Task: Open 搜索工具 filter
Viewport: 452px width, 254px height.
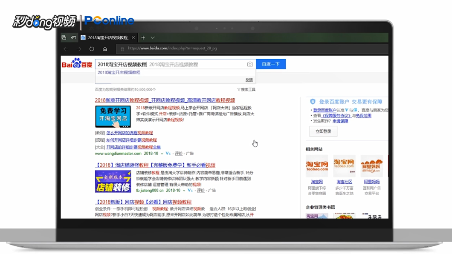Action: [246, 89]
